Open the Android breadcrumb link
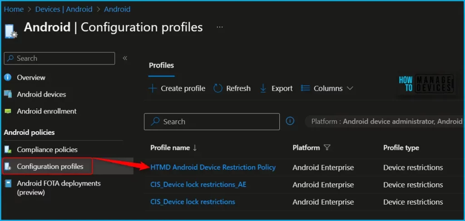 click(x=117, y=9)
